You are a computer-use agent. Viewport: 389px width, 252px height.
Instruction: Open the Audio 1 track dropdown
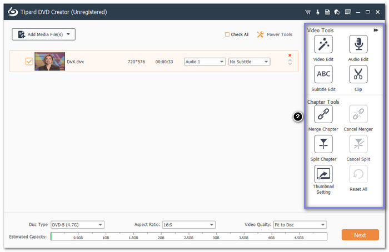(205, 62)
